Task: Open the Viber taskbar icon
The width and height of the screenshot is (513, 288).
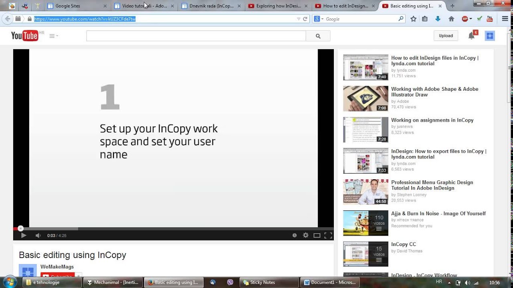Action: point(230,282)
